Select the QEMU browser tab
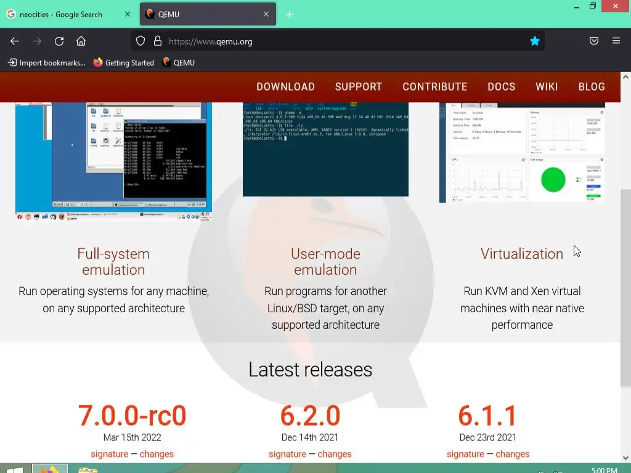The height and width of the screenshot is (473, 631). [208, 14]
